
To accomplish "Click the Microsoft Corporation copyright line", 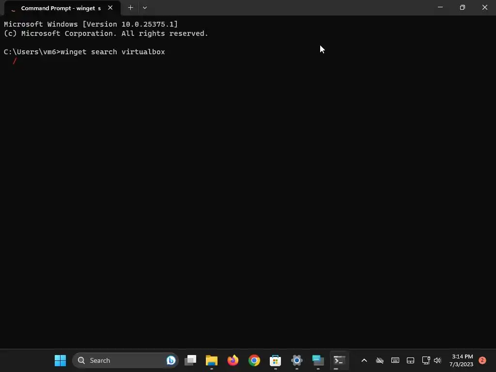I will coord(106,33).
